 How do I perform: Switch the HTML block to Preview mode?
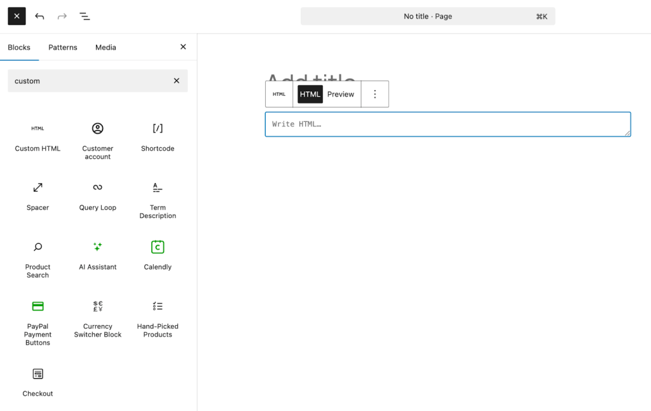point(341,94)
